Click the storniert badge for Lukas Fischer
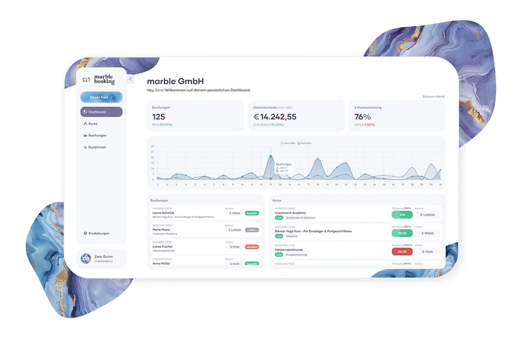The image size is (522, 337). pos(252,247)
